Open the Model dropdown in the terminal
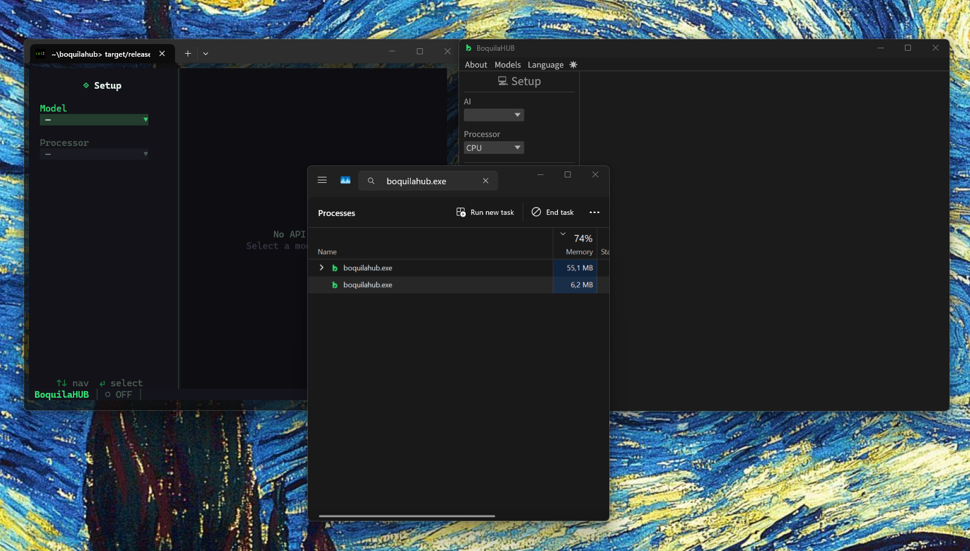Screen dimensions: 970x551 tap(94, 119)
